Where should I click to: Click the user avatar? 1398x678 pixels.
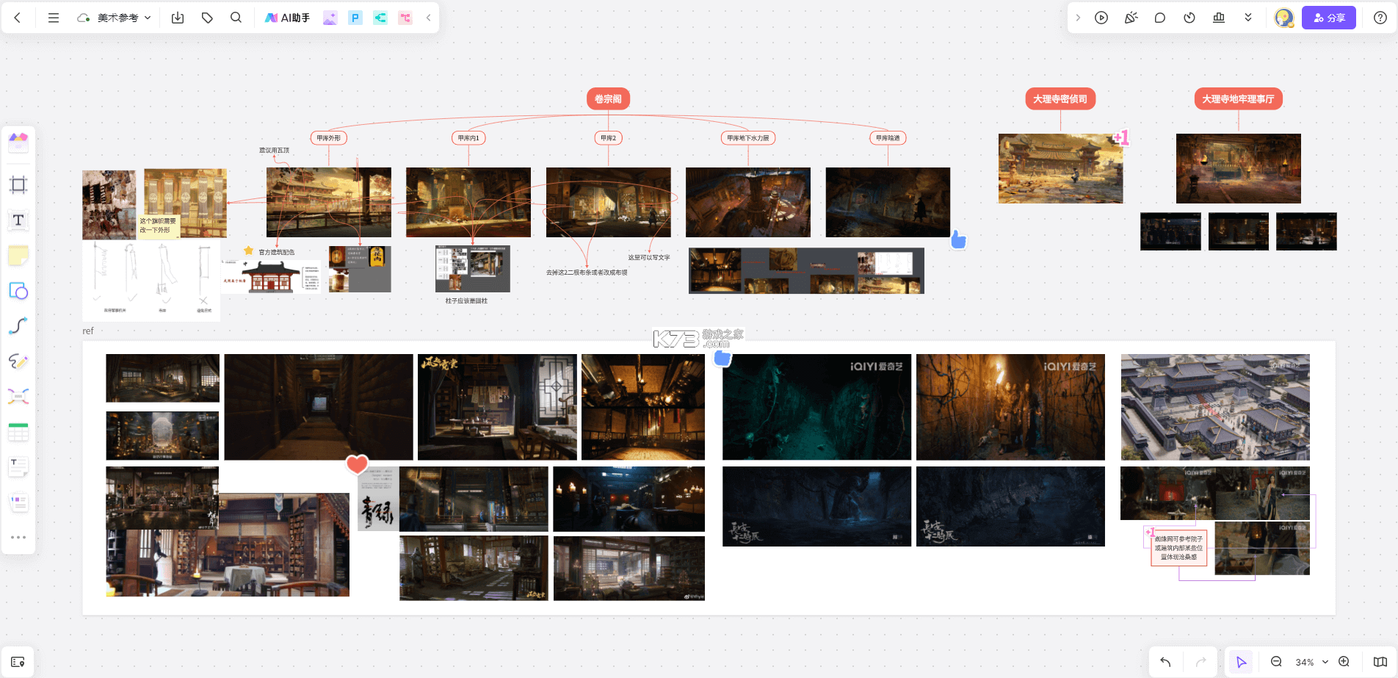point(1283,18)
